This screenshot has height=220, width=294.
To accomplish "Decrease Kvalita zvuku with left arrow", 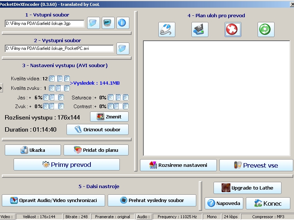I will click(x=52, y=88).
